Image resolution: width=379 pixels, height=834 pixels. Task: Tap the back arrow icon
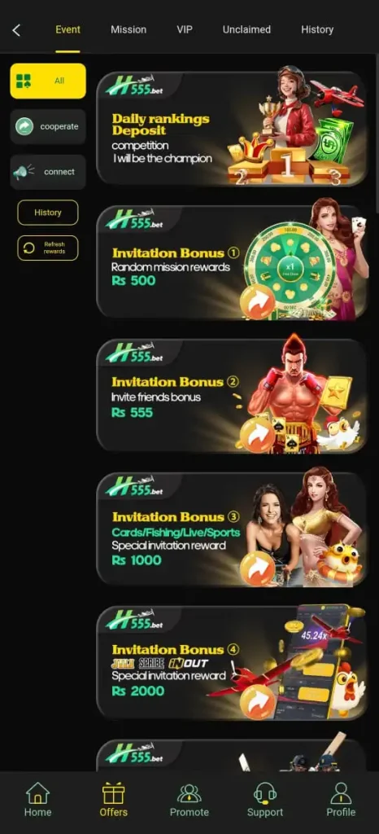coord(16,30)
